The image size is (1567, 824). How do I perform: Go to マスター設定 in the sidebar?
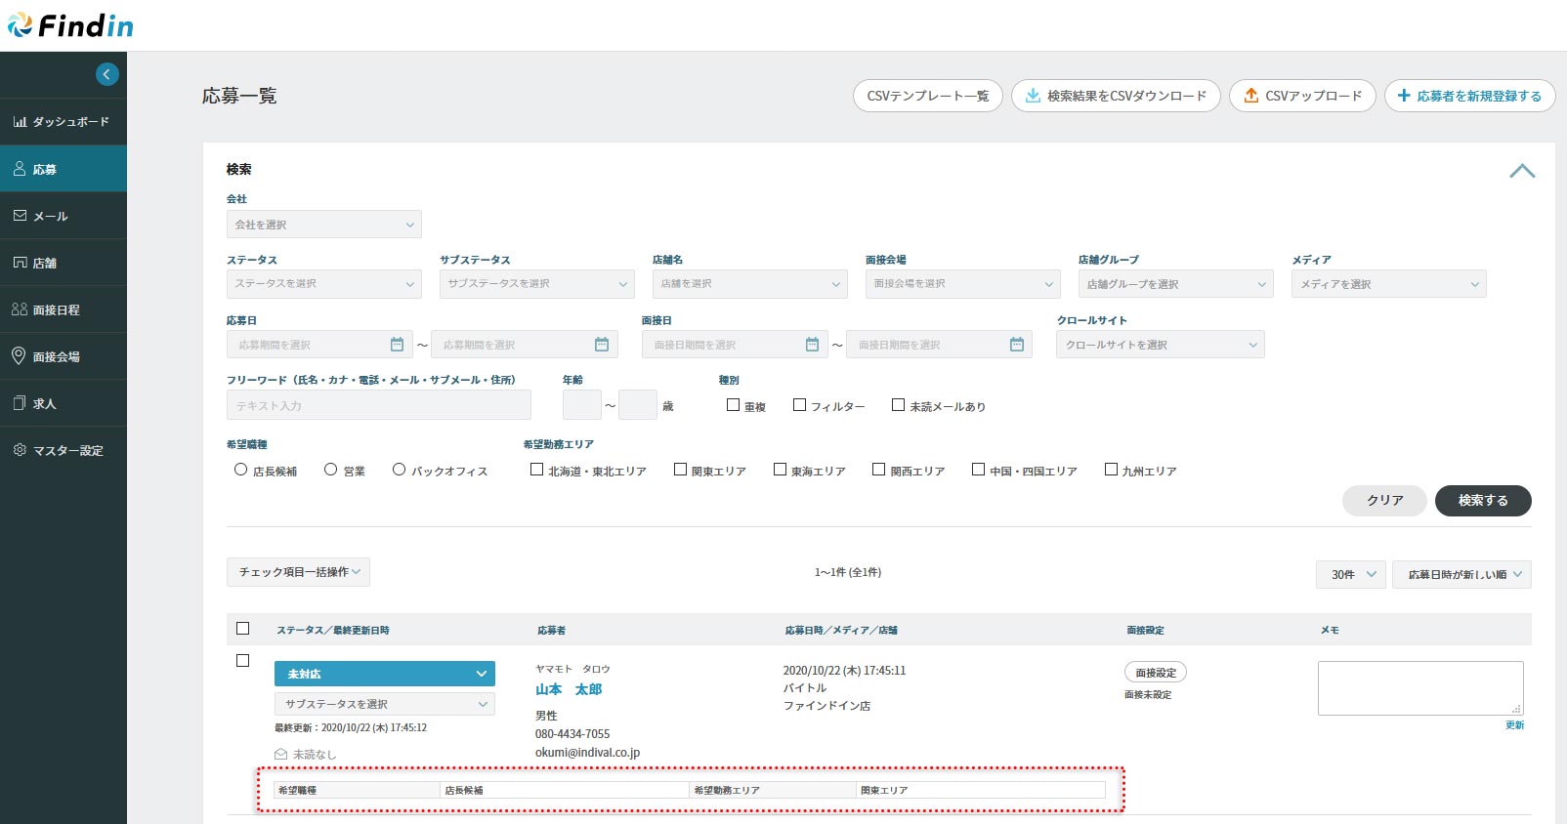(64, 450)
